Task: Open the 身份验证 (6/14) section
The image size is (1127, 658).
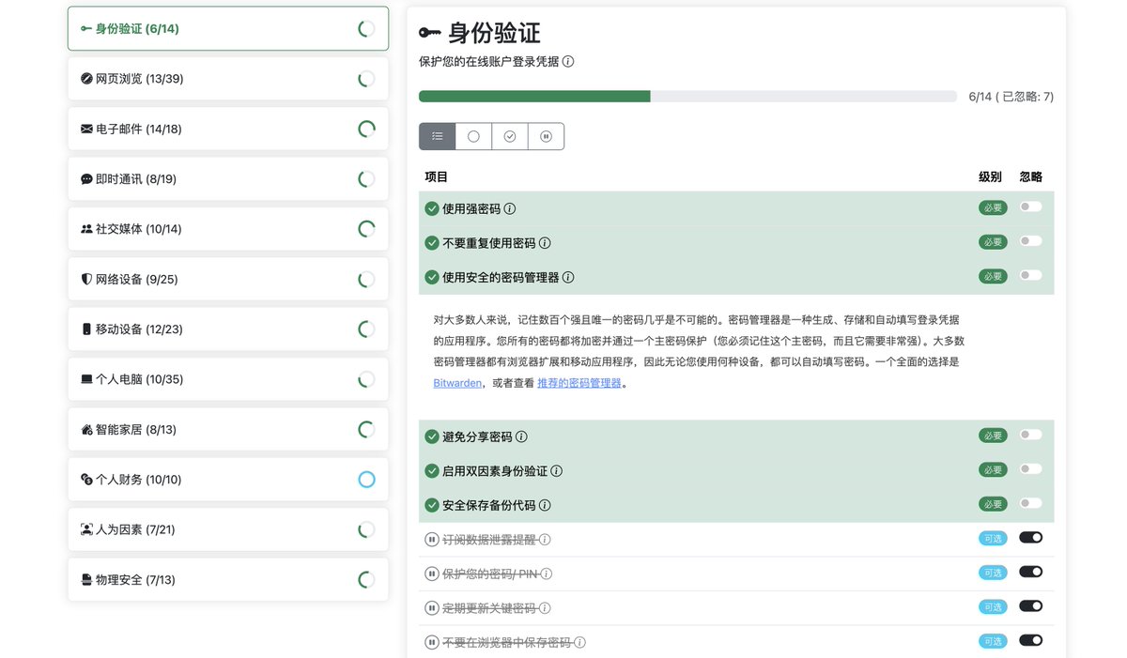Action: (228, 29)
